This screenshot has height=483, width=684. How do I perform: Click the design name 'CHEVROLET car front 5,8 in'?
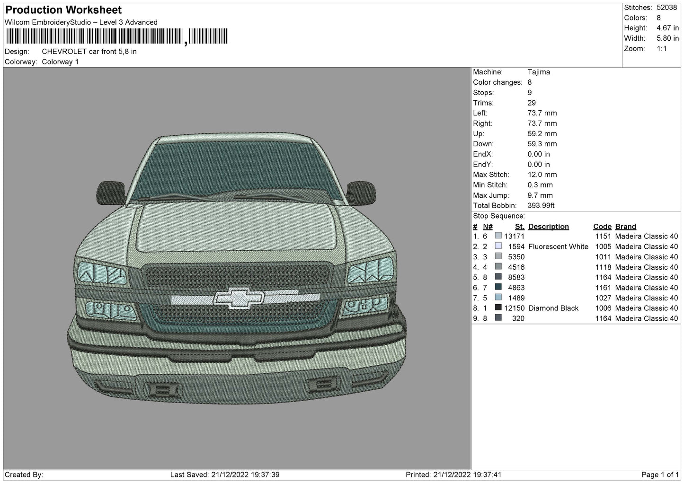pyautogui.click(x=89, y=52)
